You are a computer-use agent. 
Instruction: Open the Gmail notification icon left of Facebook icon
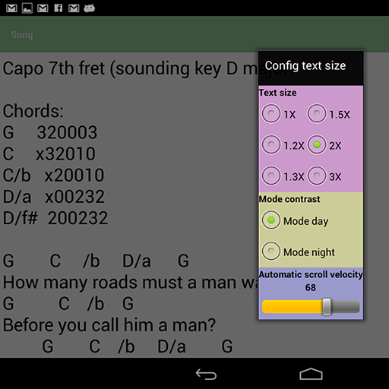(x=43, y=8)
